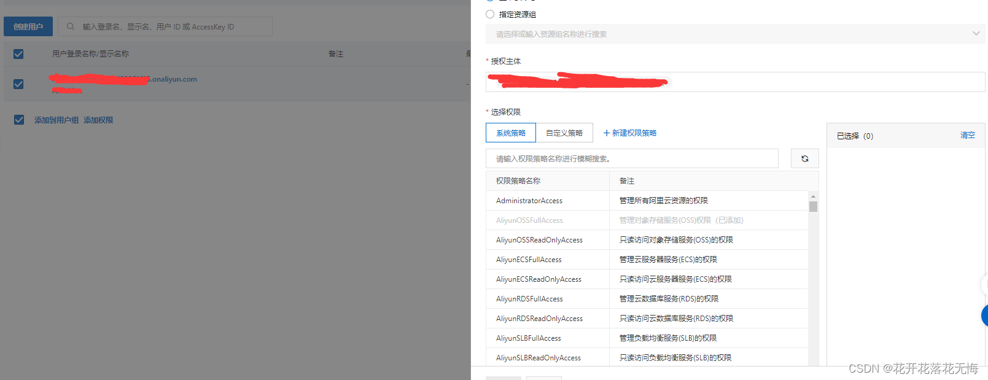Click 清空 to clear selected policies
This screenshot has height=380, width=988.
tap(968, 135)
